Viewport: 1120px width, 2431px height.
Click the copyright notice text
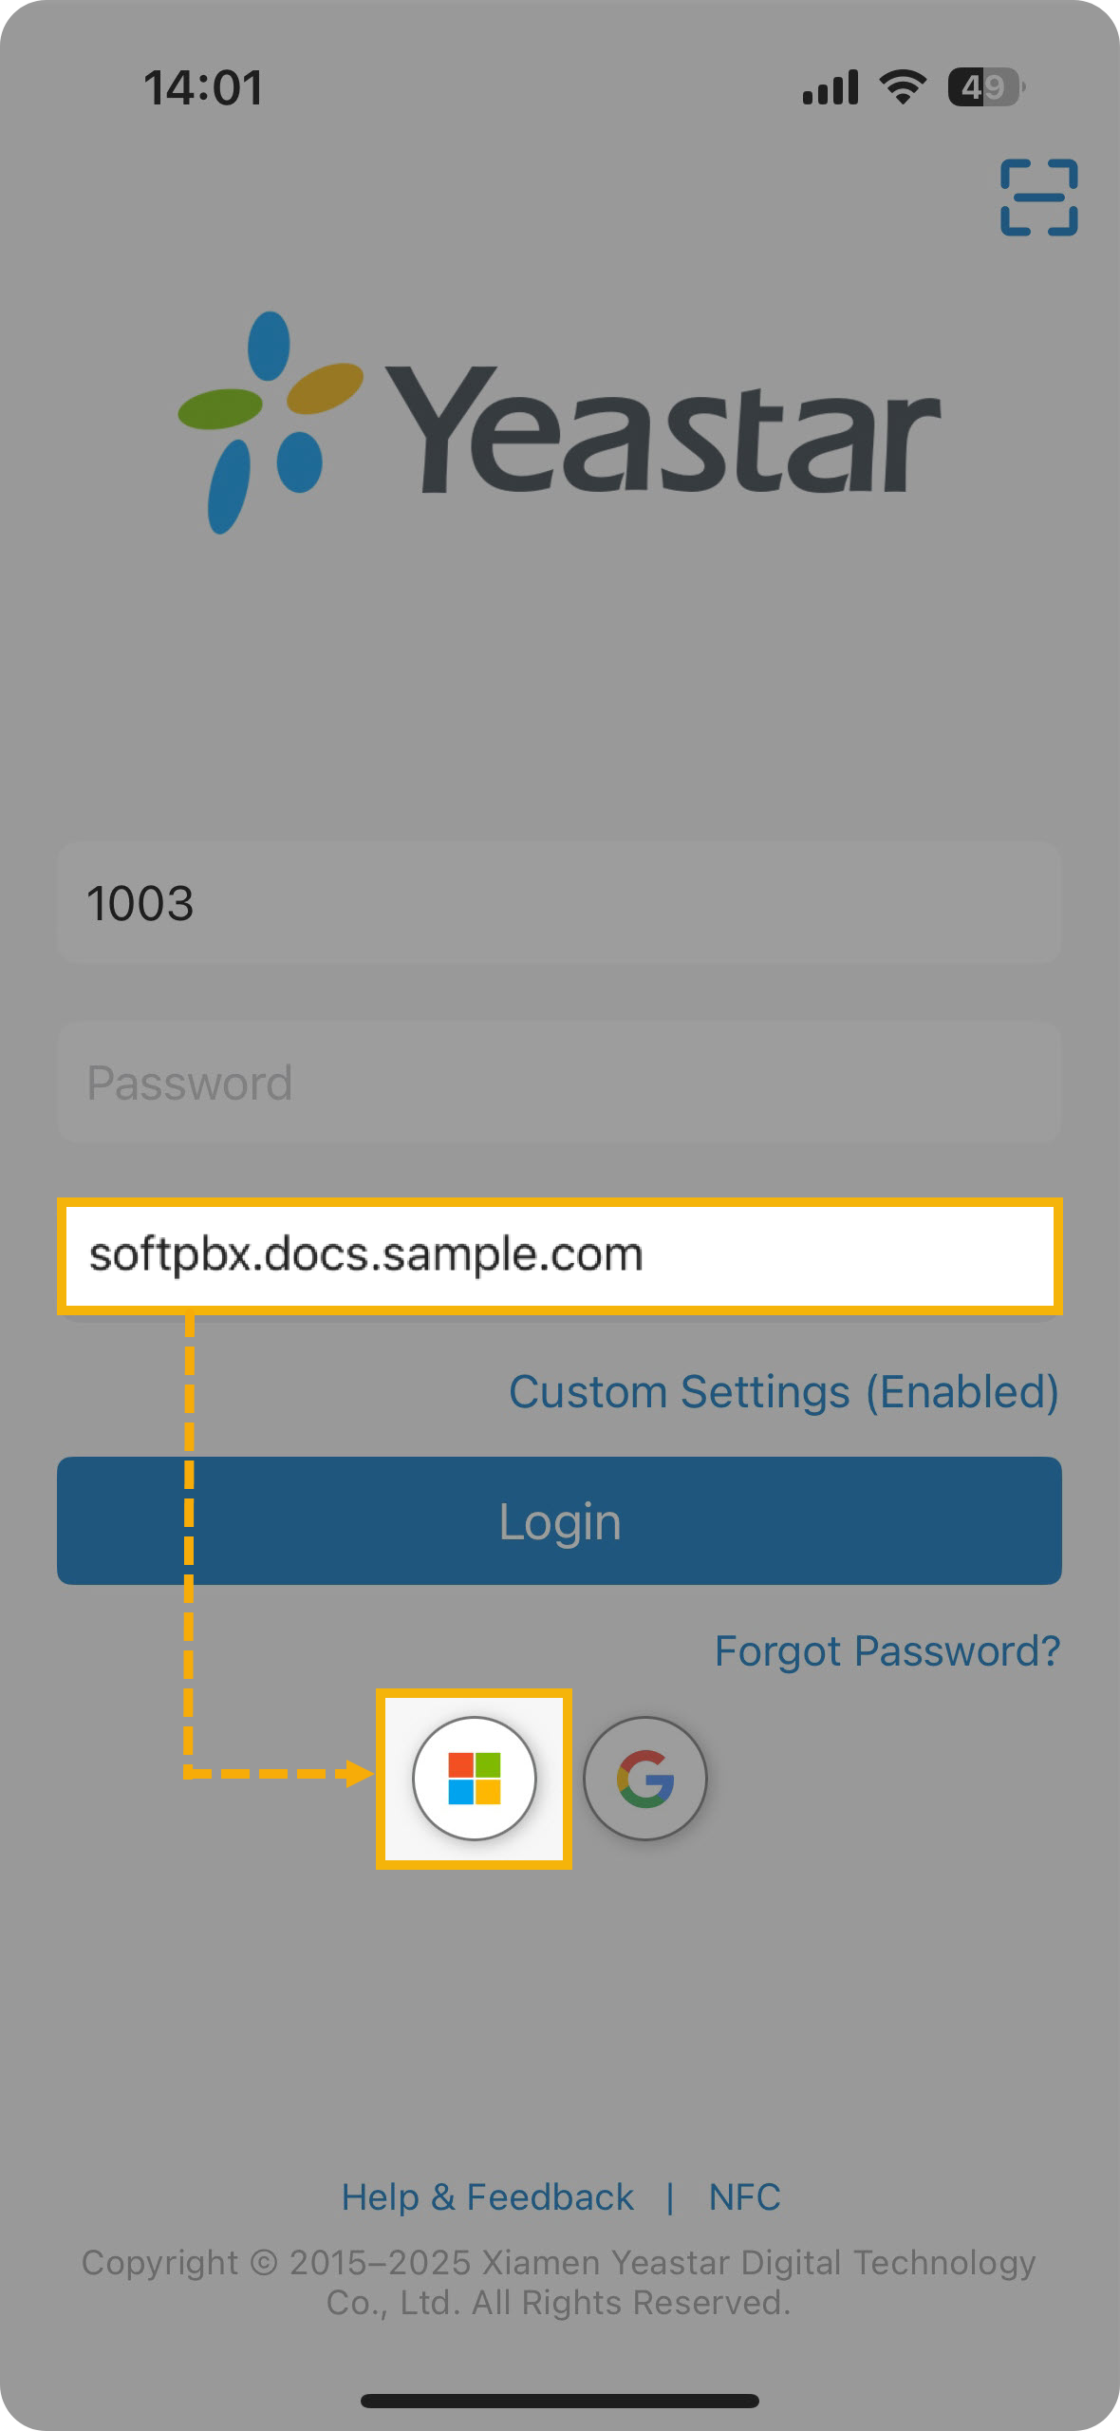(x=558, y=2282)
